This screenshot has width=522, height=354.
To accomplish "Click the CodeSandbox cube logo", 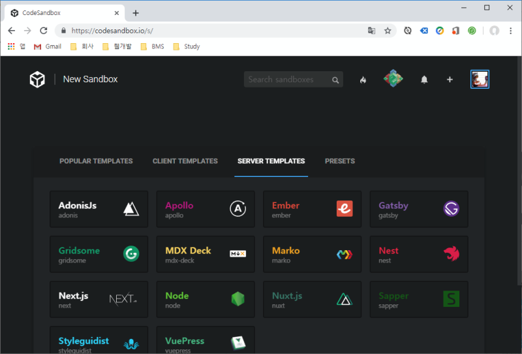I will (x=37, y=79).
